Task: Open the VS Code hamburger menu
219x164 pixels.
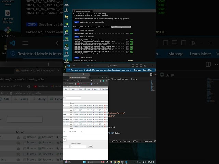Action: click(74, 66)
